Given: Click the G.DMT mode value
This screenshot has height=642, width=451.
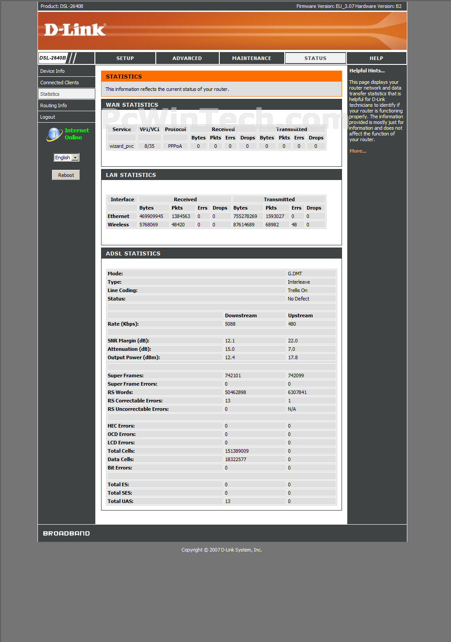Looking at the screenshot, I should 295,274.
